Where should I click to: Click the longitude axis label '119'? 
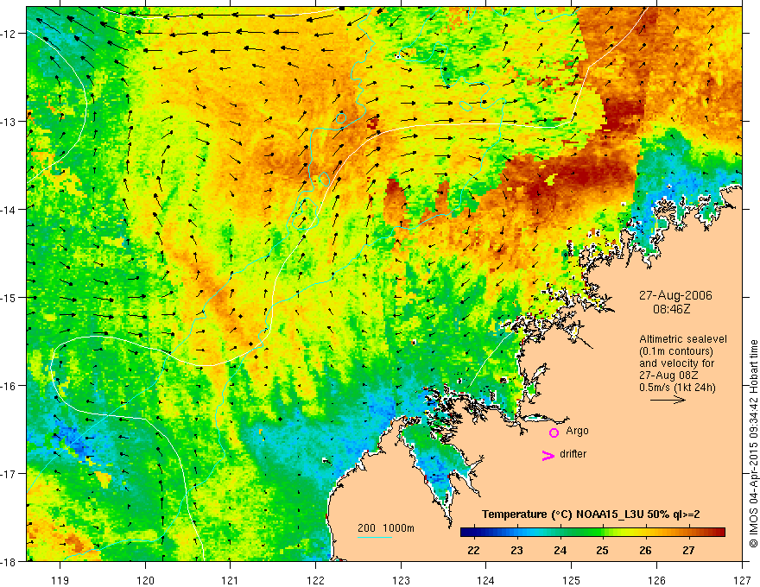point(60,580)
